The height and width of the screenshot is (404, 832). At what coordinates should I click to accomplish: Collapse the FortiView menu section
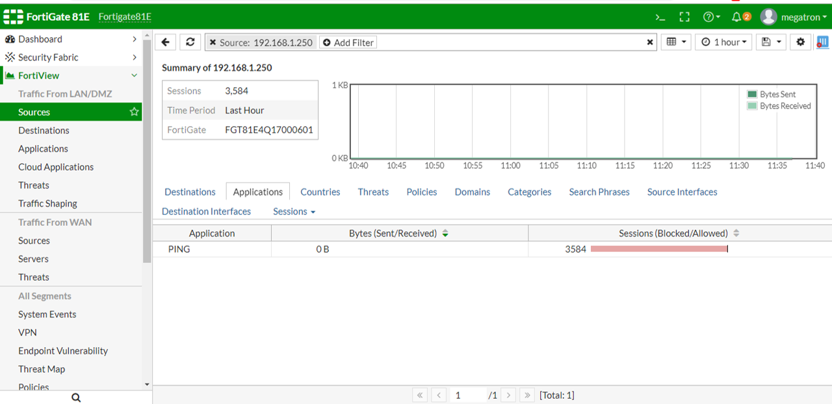134,75
